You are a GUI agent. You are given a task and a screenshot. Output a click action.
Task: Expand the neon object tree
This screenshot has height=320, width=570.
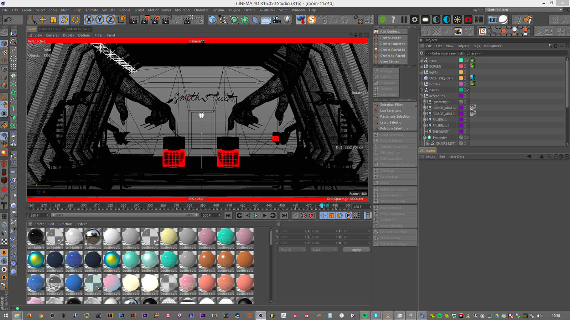[x=421, y=60]
